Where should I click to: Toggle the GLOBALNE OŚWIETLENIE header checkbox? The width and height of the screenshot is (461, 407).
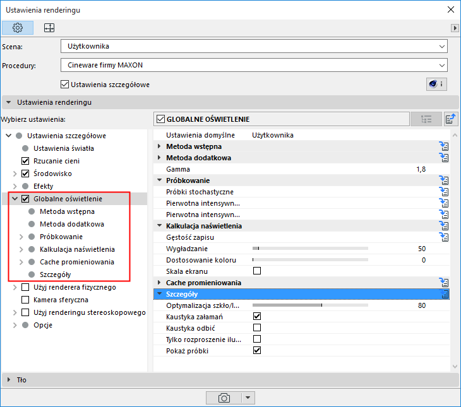[x=160, y=119]
